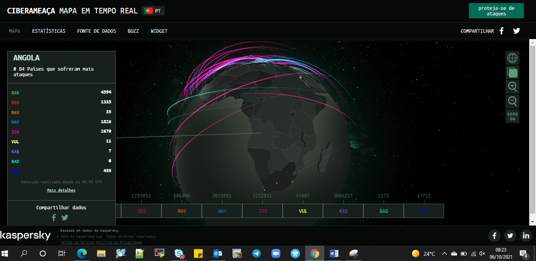Image resolution: width=536 pixels, height=261 pixels.
Task: Open Microsoft Word from the taskbar
Action: 334,253
